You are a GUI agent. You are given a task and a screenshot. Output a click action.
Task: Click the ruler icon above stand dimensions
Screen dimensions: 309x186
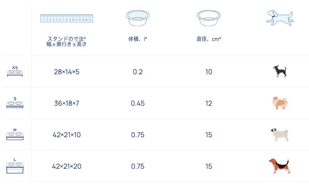point(67,18)
